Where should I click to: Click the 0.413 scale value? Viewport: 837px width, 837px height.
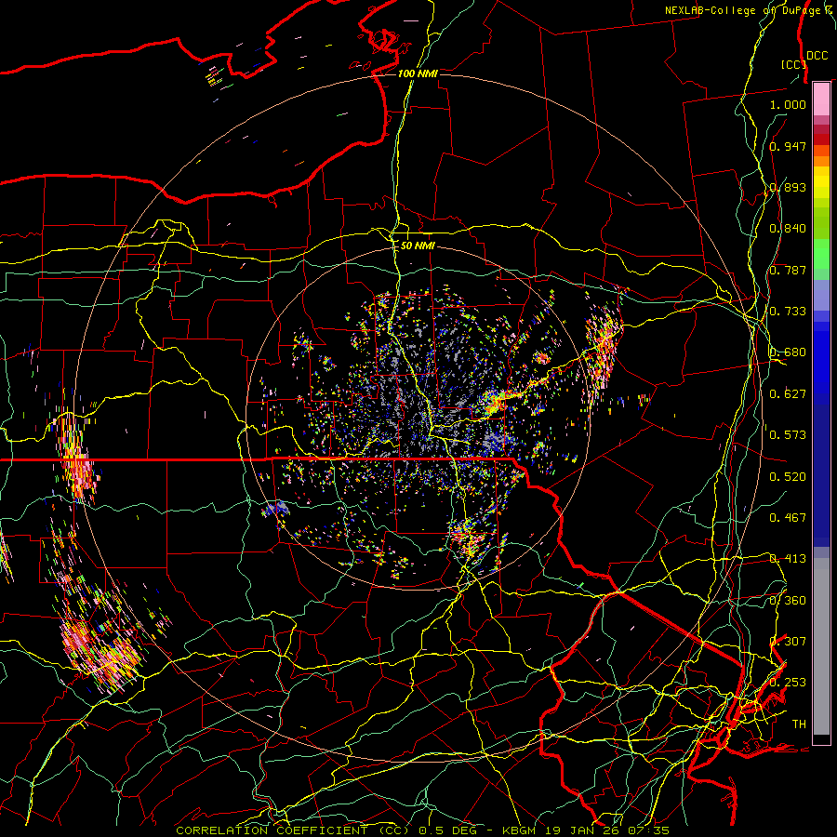[x=788, y=559]
